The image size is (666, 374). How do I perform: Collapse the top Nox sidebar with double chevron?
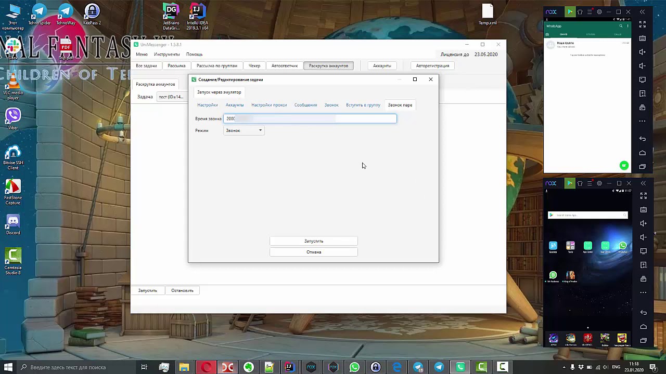coord(643,12)
